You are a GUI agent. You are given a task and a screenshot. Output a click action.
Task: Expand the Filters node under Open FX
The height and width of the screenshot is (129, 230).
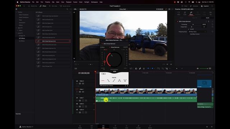18,30
